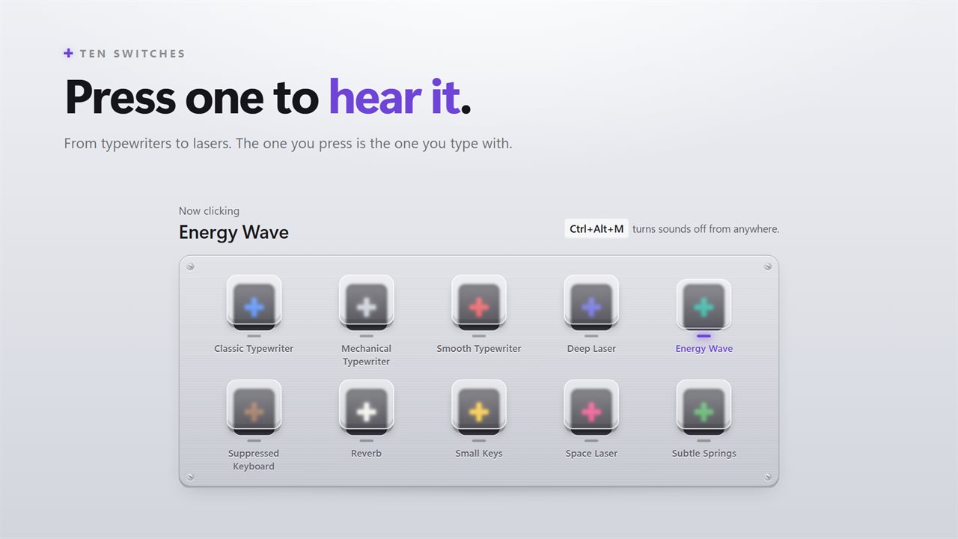958x539 pixels.
Task: Click the "Space Laser" label
Action: [x=591, y=454]
